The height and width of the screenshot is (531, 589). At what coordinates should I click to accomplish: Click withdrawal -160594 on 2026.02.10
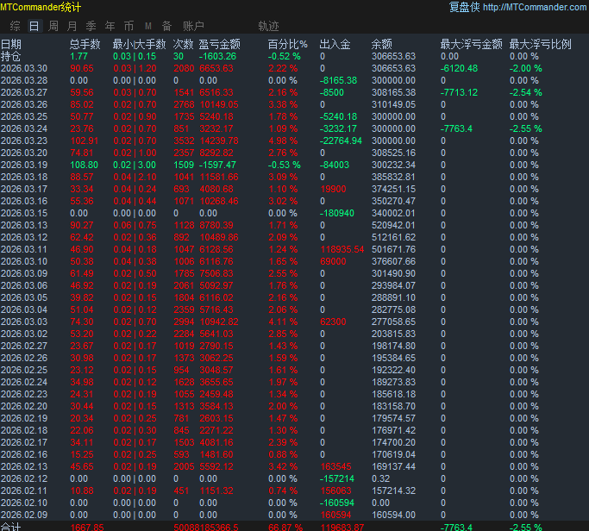coord(337,503)
